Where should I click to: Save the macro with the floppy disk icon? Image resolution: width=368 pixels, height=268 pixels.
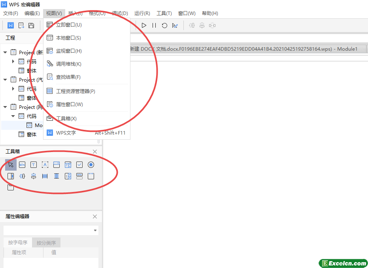[x=31, y=25]
